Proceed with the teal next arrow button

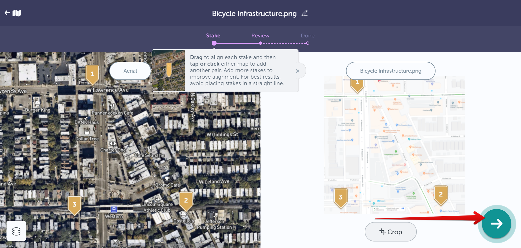click(496, 224)
